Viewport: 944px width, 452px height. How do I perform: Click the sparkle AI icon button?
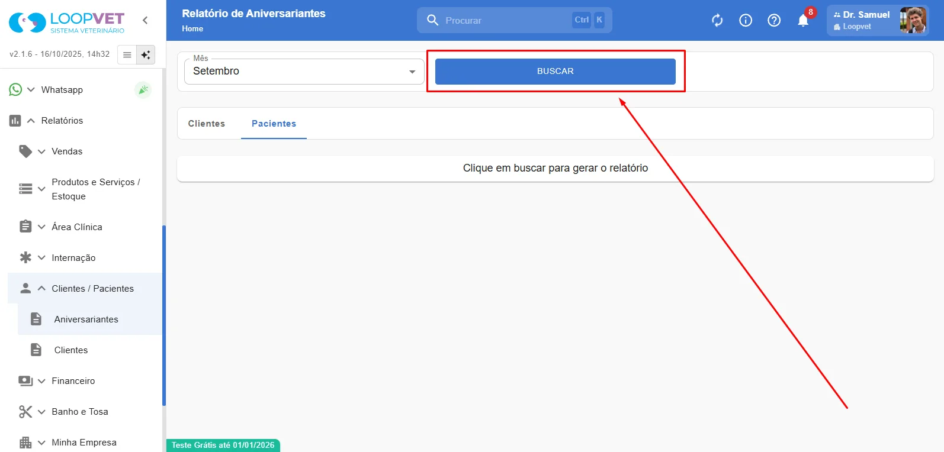click(146, 55)
